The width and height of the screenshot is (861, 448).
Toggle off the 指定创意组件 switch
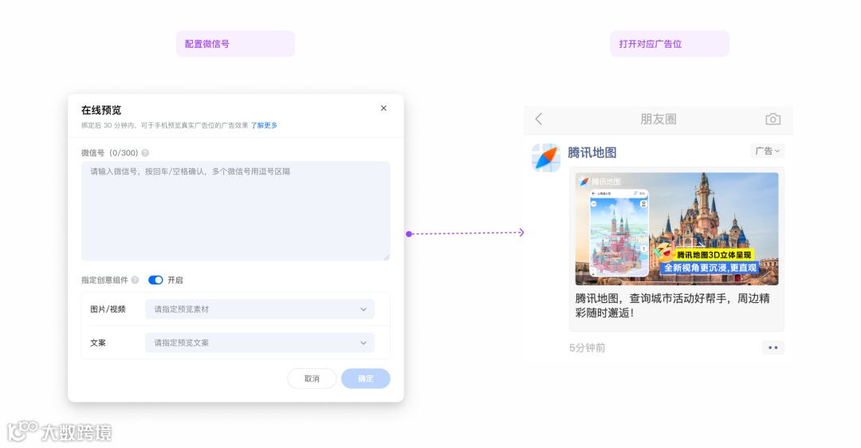[x=155, y=280]
